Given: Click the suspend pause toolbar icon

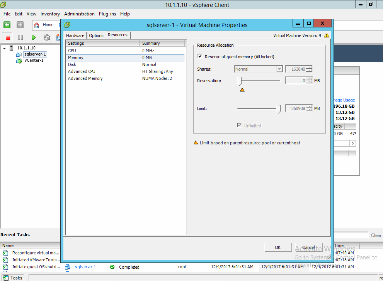Looking at the screenshot, I should pos(20,37).
